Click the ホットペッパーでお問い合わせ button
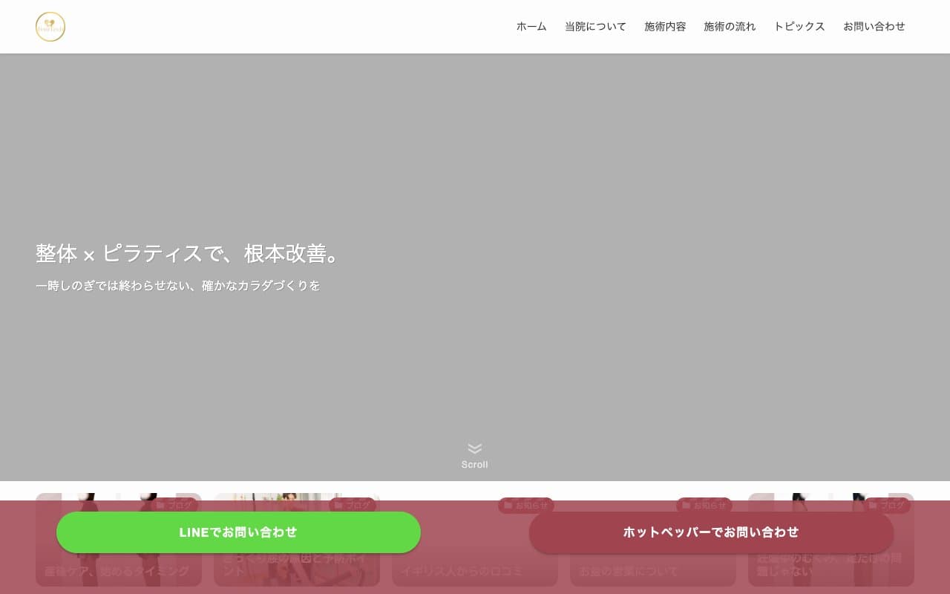 tap(710, 532)
